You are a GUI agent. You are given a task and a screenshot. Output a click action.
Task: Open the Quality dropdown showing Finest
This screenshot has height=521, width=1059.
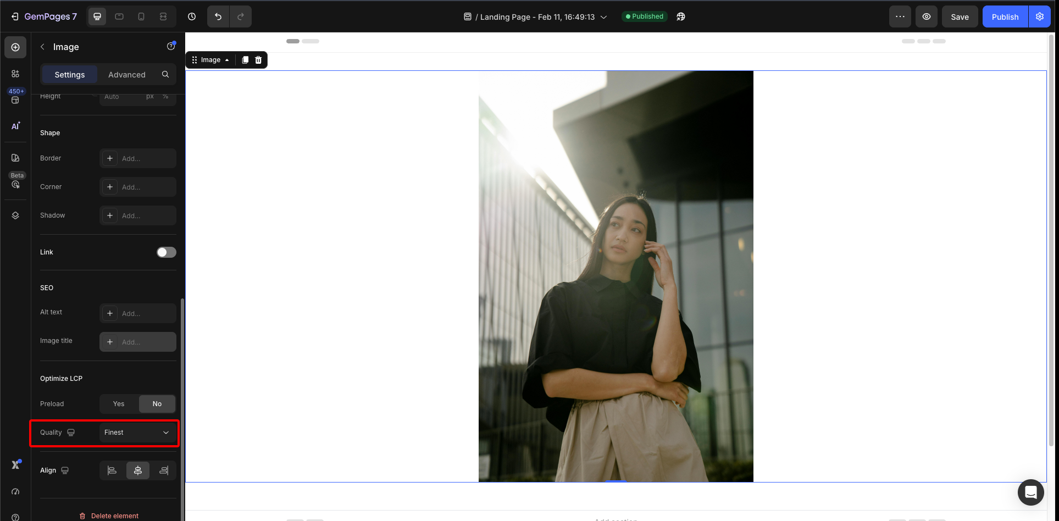138,433
